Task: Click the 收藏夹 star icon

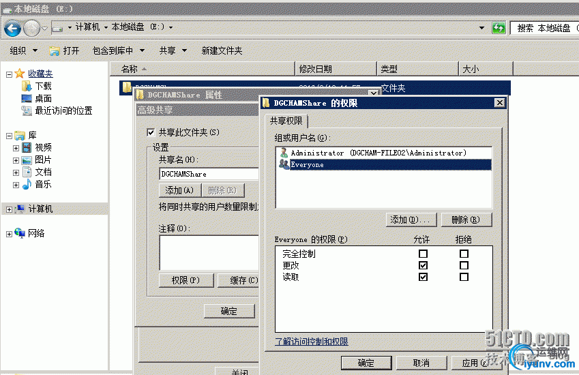Action: point(20,74)
